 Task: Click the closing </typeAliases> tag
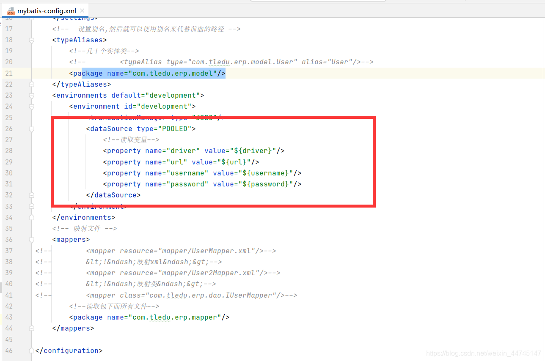pos(82,84)
